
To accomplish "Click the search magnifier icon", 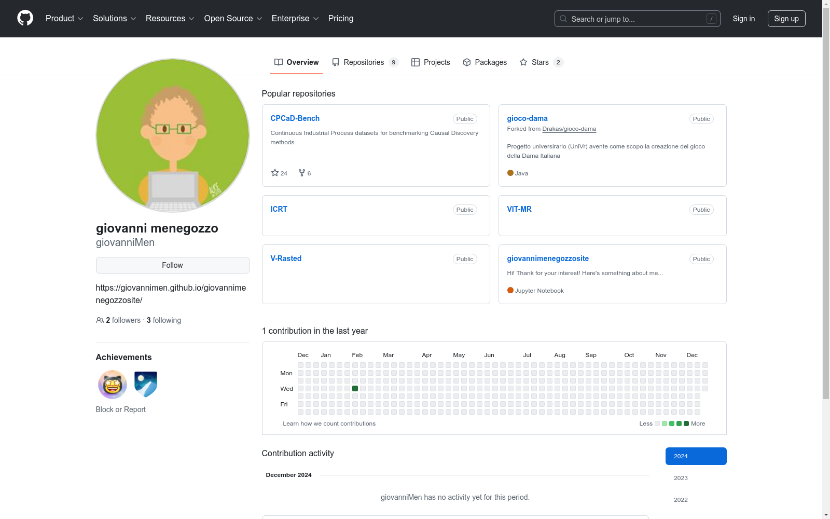I will click(x=563, y=19).
